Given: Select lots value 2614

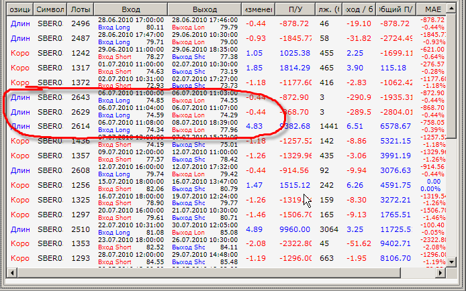Looking at the screenshot, I should tap(81, 126).
